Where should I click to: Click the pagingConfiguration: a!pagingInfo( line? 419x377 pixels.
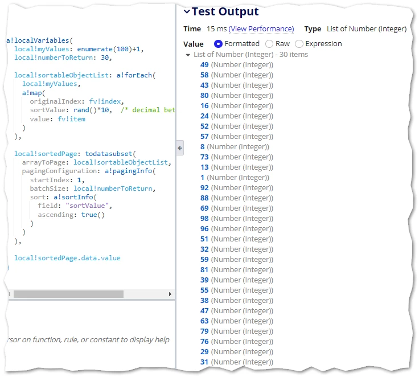click(89, 171)
